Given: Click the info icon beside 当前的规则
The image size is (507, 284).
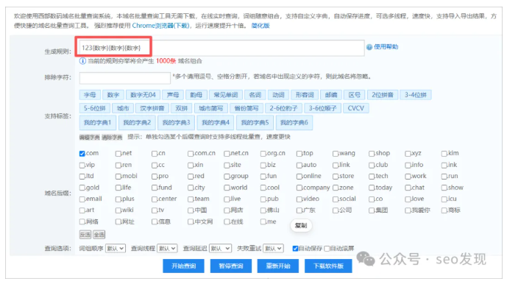Looking at the screenshot, I should [x=82, y=61].
